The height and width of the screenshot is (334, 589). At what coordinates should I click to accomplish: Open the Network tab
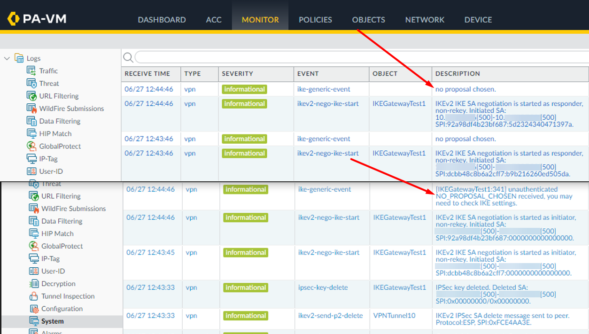tap(424, 20)
